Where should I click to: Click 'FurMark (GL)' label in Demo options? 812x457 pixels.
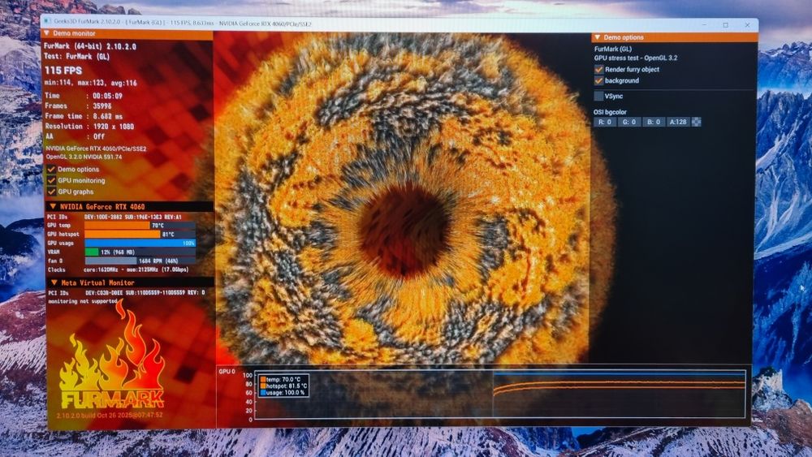612,50
